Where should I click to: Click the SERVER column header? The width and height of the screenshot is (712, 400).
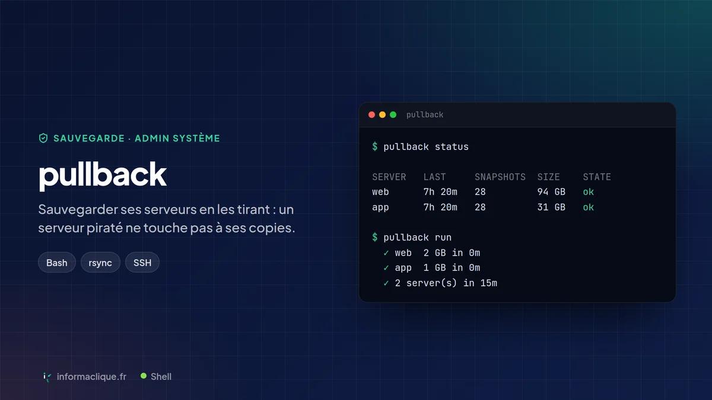coord(389,177)
